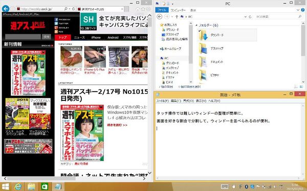The width and height of the screenshot is (307, 191).
Task: Open Notepad icon on the taskbar
Action: click(58, 187)
